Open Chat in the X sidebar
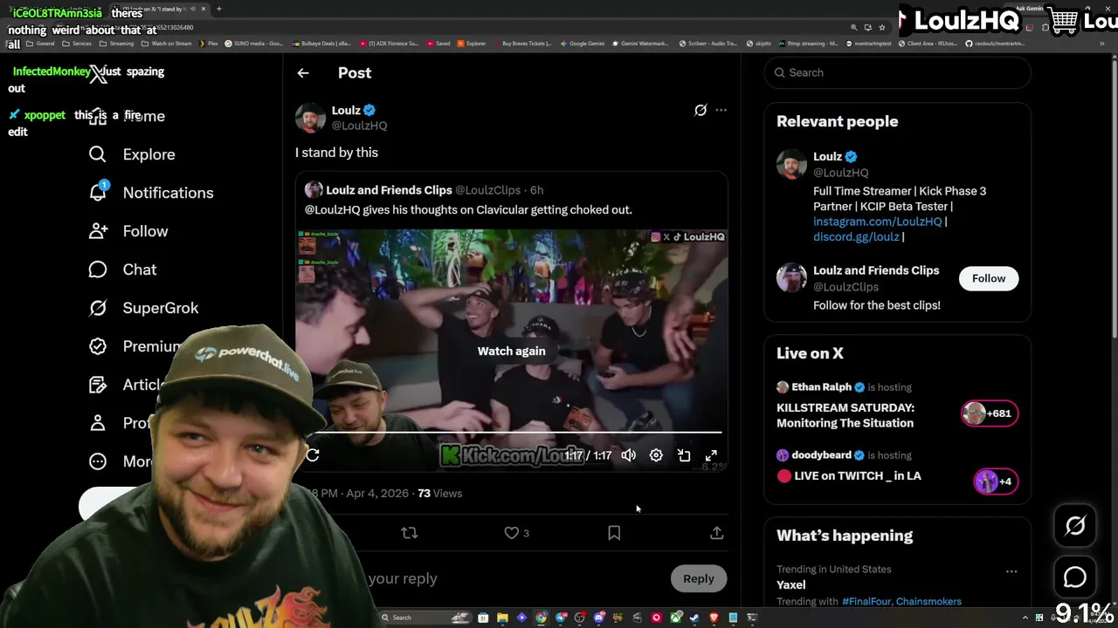This screenshot has height=628, width=1118. click(123, 270)
